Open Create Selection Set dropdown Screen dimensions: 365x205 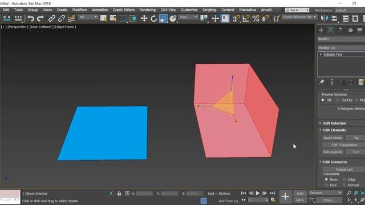(x=299, y=17)
